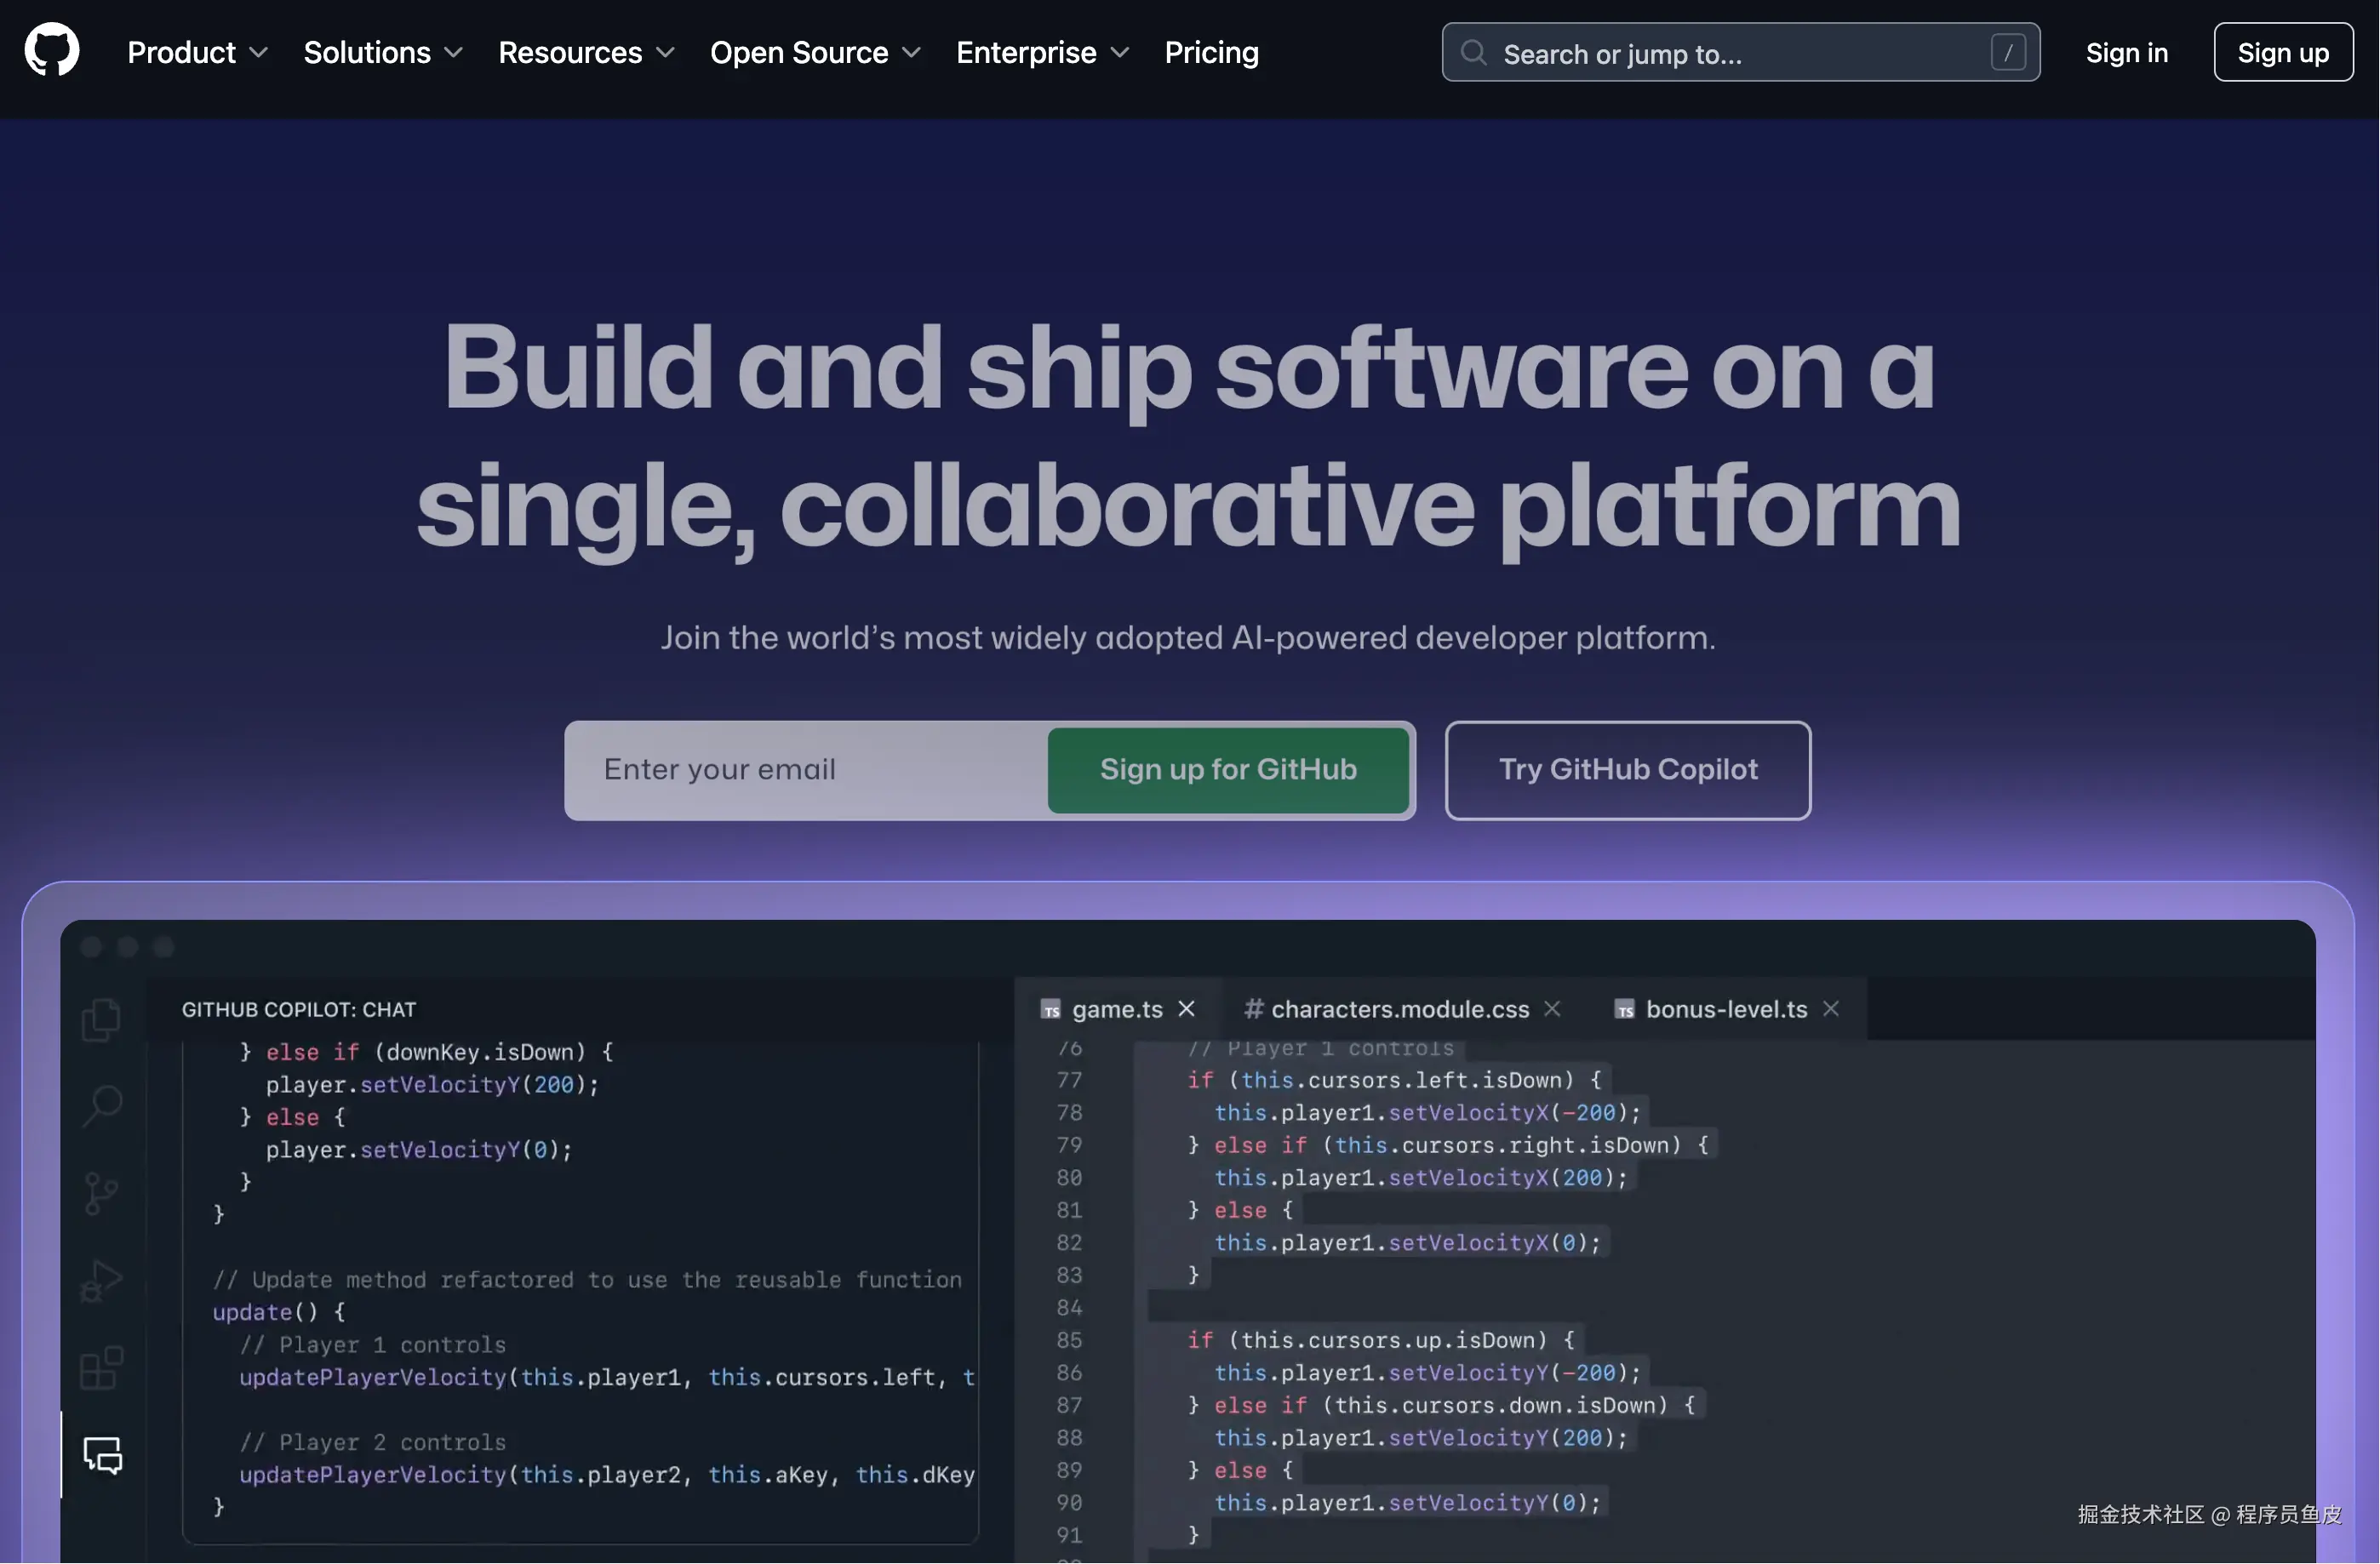Open the Extensions blocks icon
The height and width of the screenshot is (1564, 2380).
101,1367
